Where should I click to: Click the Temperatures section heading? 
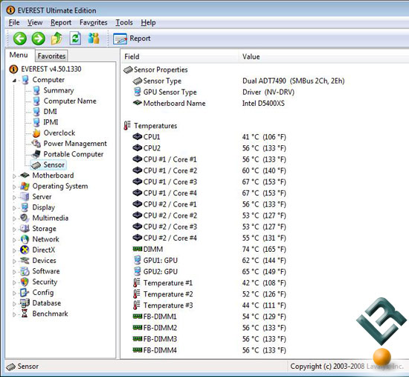155,126
